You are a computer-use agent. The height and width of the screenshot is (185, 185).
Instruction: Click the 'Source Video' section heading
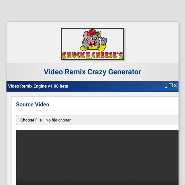(x=33, y=105)
